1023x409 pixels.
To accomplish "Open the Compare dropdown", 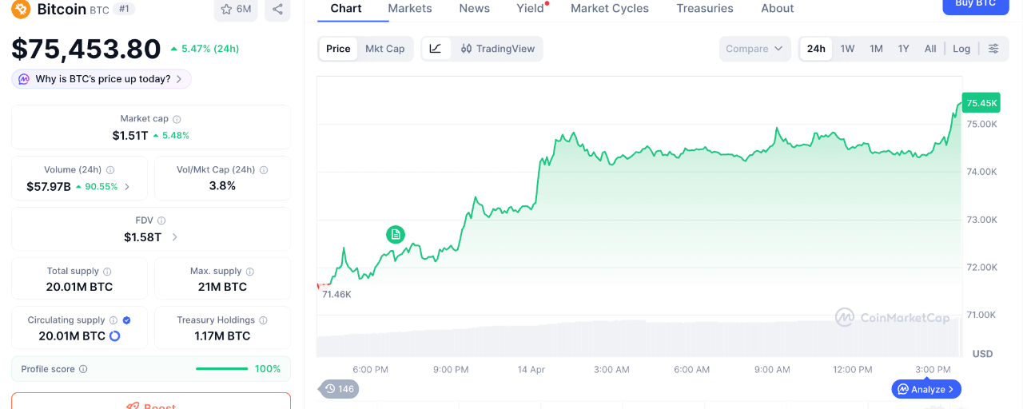I will pos(754,49).
